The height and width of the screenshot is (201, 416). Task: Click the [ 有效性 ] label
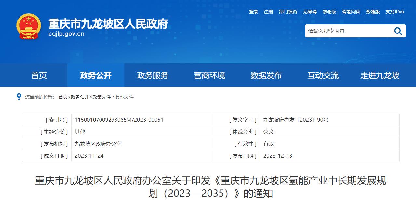pos(245,144)
